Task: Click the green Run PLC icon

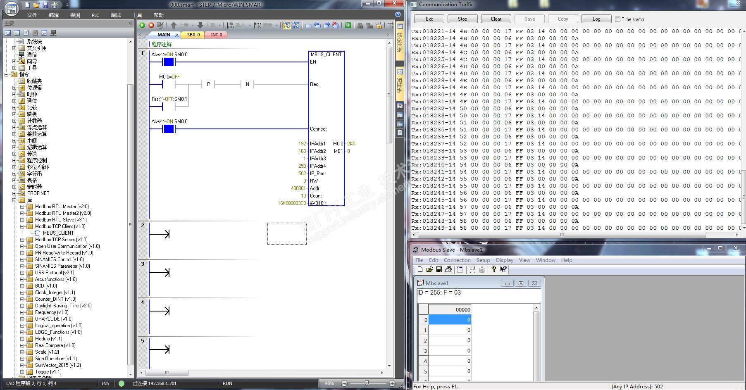Action: 142,25
